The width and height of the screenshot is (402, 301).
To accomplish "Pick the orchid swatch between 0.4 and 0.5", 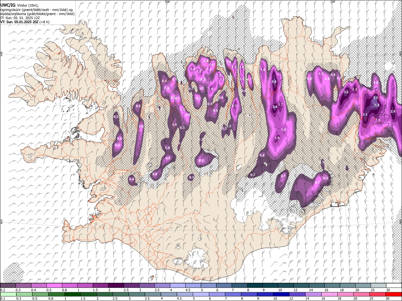I will tap(39, 286).
